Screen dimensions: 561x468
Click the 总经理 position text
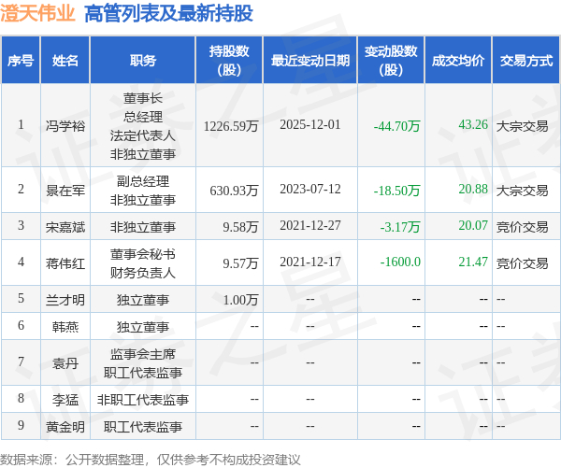[143, 117]
